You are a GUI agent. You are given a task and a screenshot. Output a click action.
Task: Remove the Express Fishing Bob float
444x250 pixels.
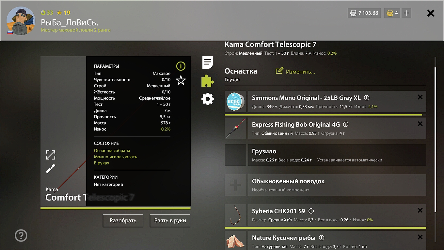(420, 124)
